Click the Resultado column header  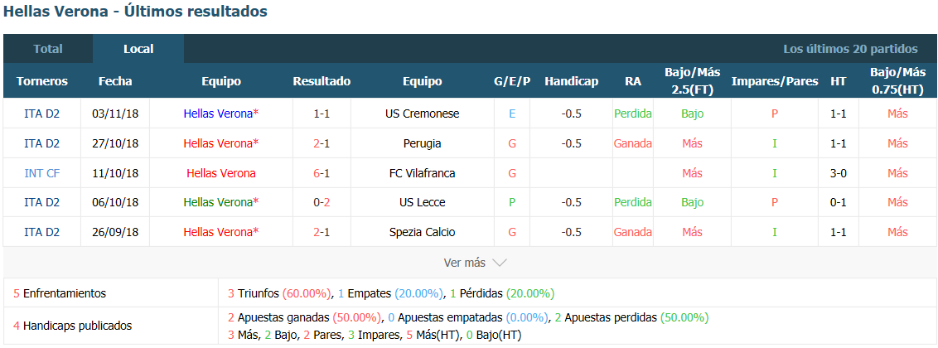click(322, 81)
